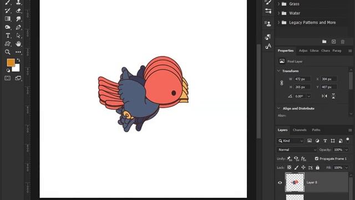Switch to the Character tab
This screenshot has height=200, width=355.
click(326, 51)
